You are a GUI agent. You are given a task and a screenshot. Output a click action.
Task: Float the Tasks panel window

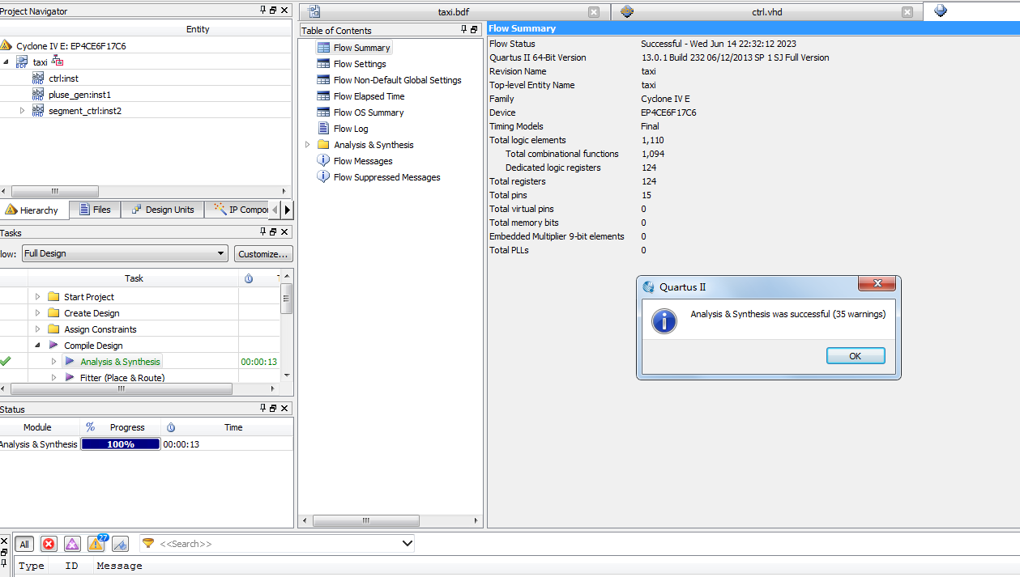(x=273, y=233)
